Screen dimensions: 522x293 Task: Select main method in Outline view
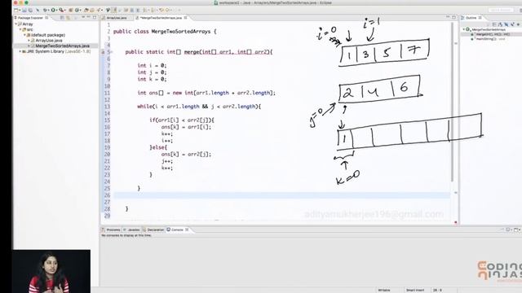coord(488,39)
